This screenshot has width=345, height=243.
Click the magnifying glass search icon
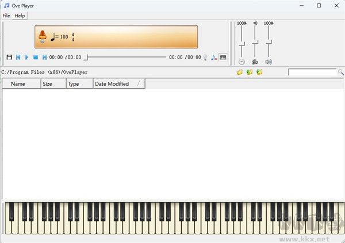point(340,72)
